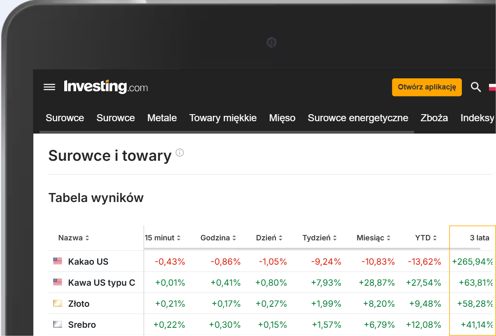Sort by the Tydzień column

(x=320, y=238)
